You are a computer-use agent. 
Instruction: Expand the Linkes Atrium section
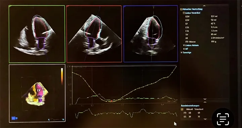(184, 45)
